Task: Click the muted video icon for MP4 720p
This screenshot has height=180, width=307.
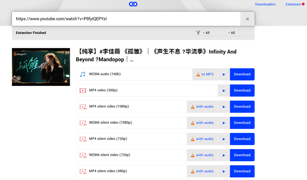Action: coord(83,139)
